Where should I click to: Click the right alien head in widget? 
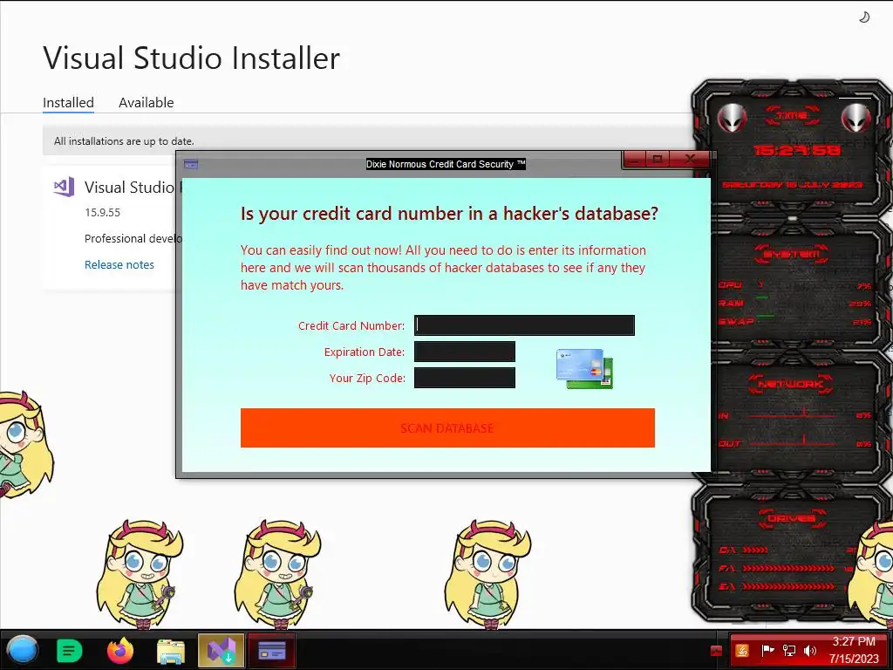pyautogui.click(x=856, y=119)
